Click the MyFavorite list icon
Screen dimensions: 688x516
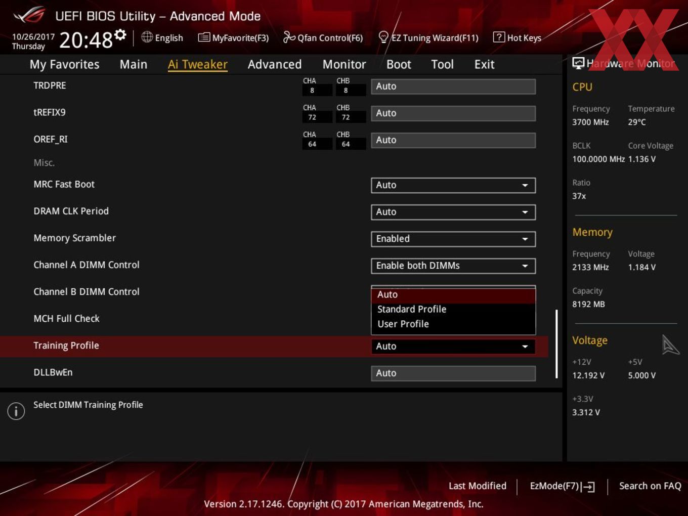pyautogui.click(x=204, y=37)
